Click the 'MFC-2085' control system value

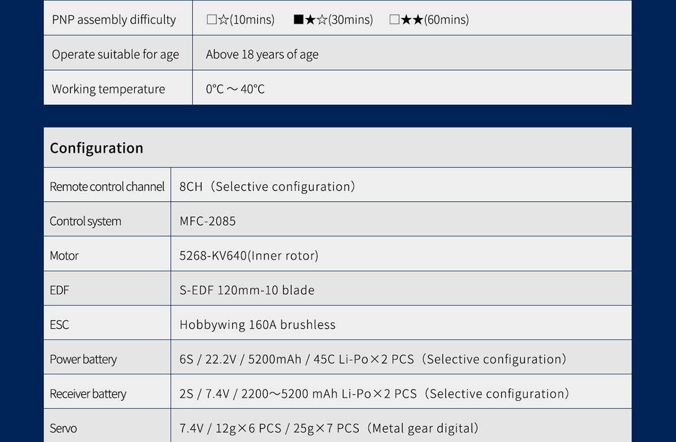(207, 221)
